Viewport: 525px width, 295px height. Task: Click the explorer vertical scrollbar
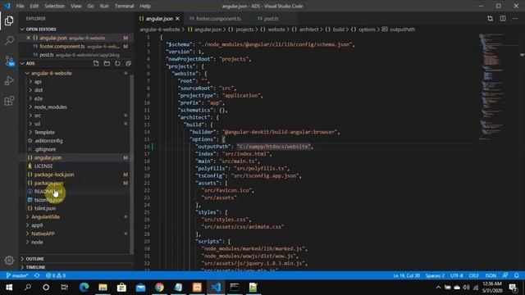tap(131, 164)
